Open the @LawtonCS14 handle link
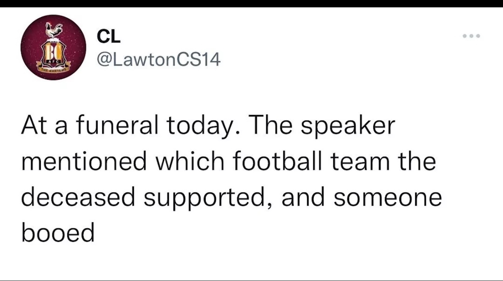 point(158,60)
